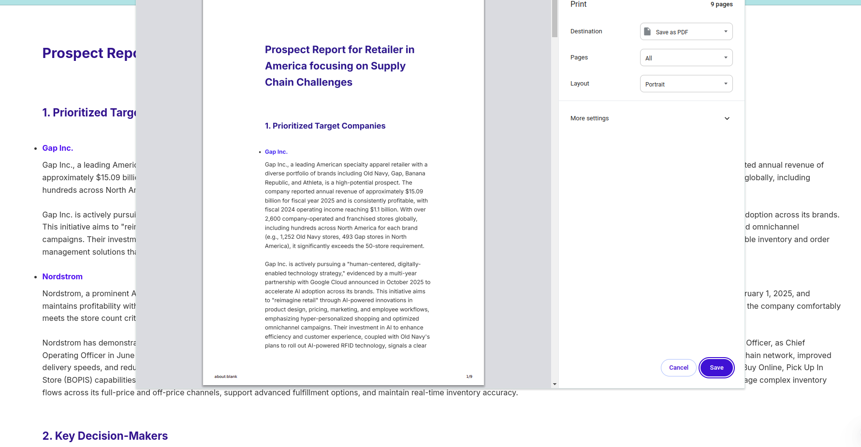Click the Key Decision-Makers section heading
Viewport: 861px width, 447px height.
coord(105,436)
